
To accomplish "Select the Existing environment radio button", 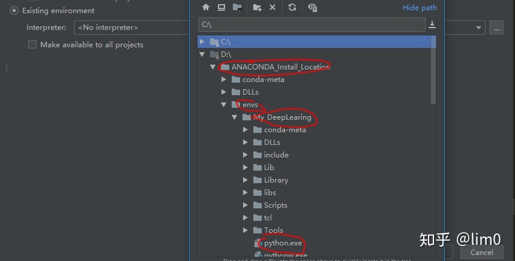I will tap(14, 11).
